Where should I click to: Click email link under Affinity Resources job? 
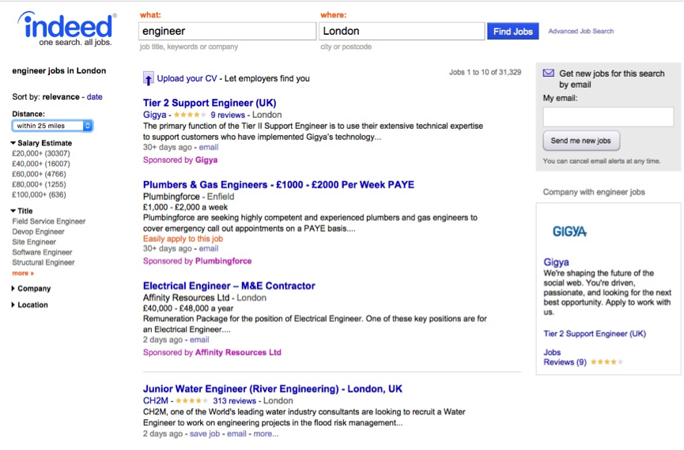point(199,340)
